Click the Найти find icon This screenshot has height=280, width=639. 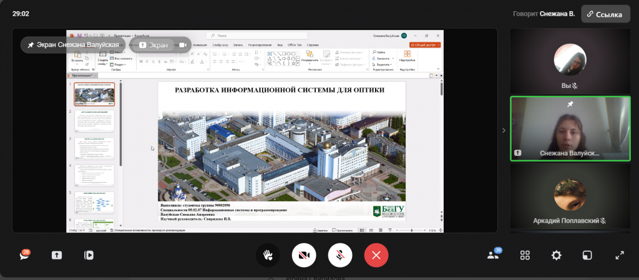379,52
